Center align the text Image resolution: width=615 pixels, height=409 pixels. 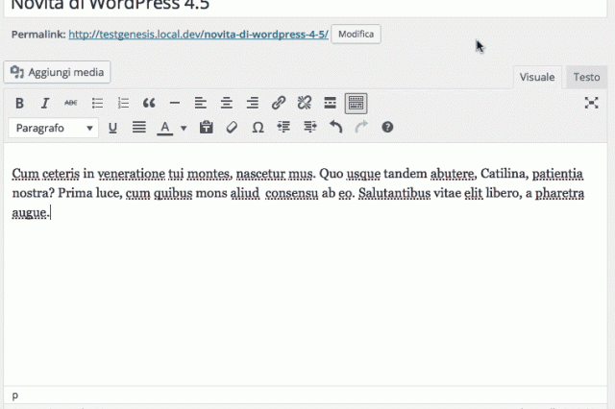(x=227, y=104)
